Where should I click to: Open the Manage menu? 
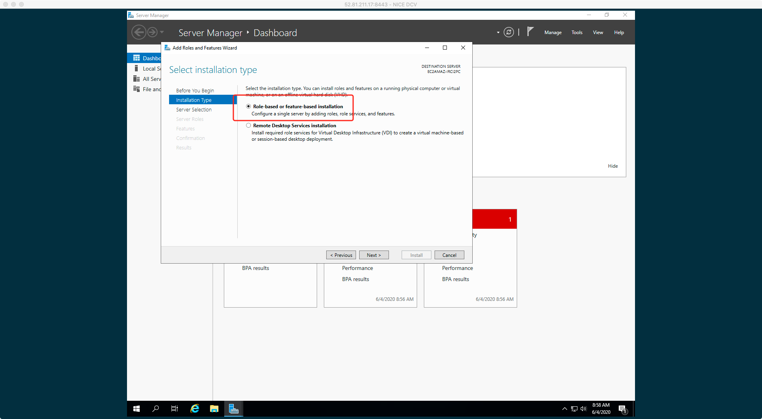552,33
